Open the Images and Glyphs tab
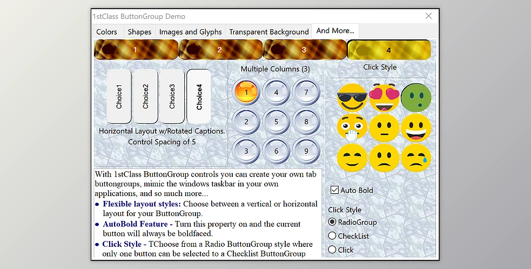Viewport: 531px width, 269px height. tap(190, 32)
